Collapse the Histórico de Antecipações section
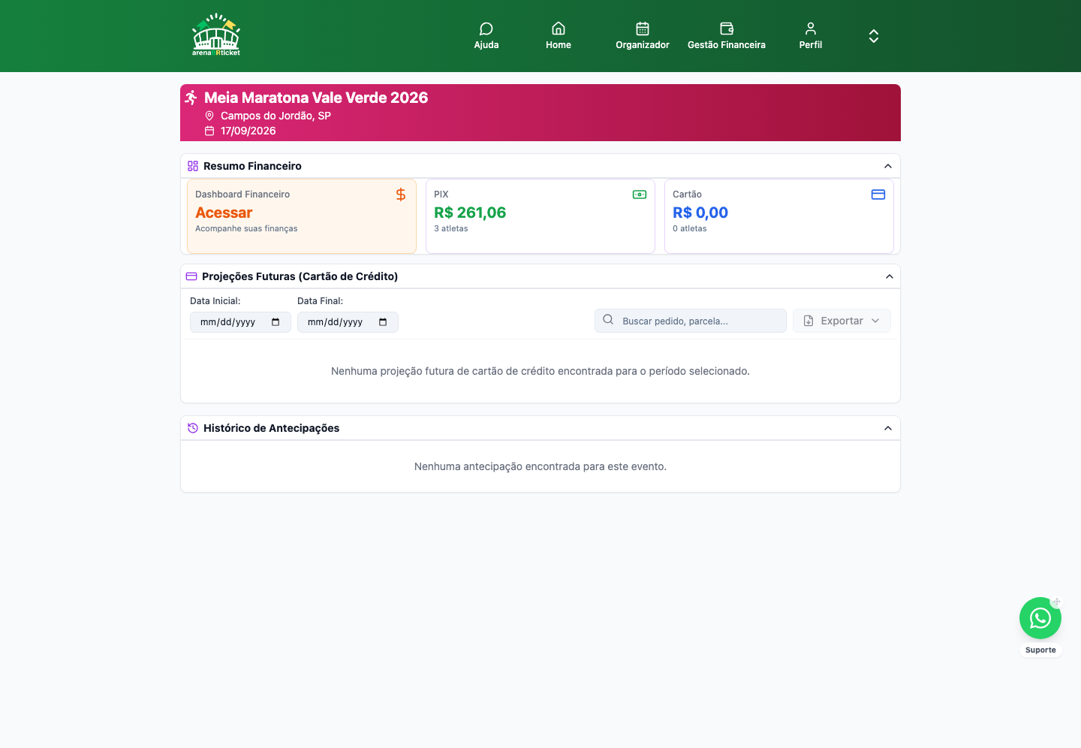Viewport: 1081px width, 748px height. point(888,428)
